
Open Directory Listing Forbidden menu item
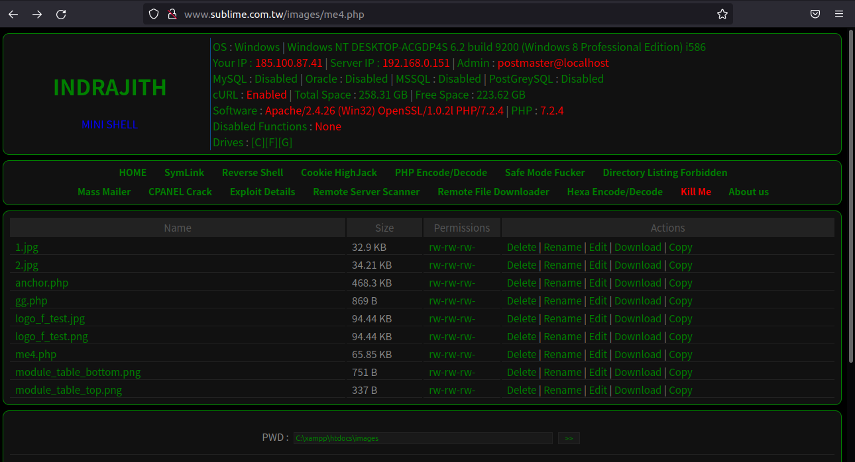point(665,173)
